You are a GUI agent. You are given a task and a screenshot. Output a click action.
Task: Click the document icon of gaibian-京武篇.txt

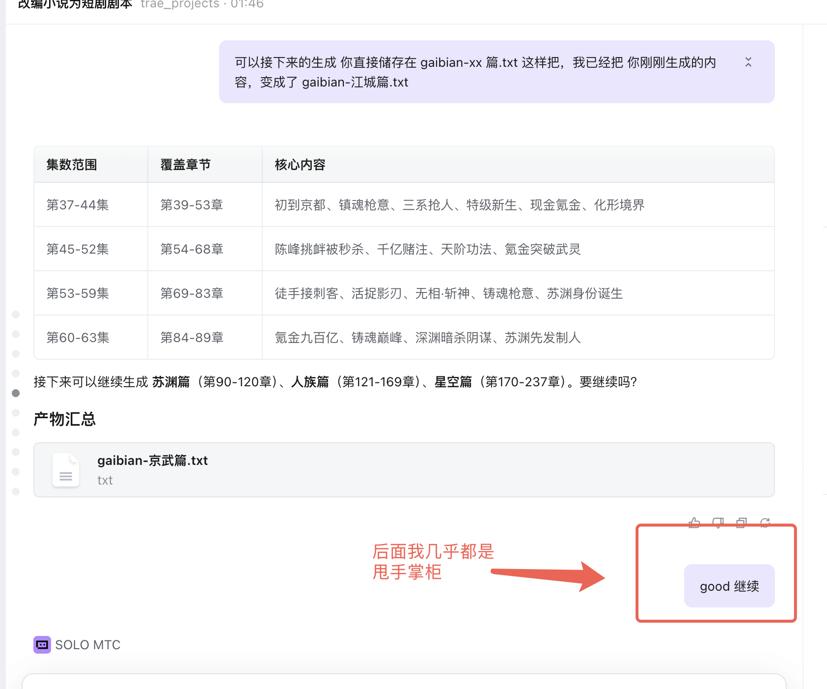pyautogui.click(x=66, y=470)
